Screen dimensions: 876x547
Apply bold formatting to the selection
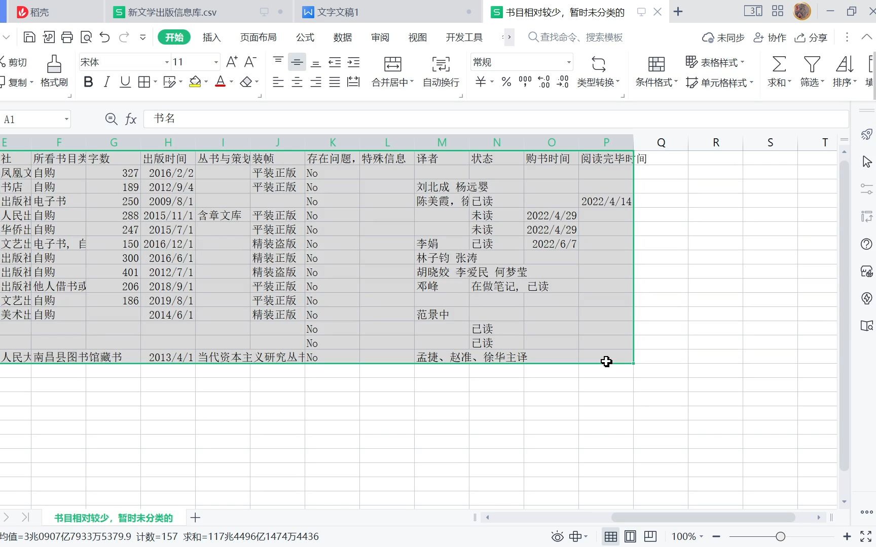pos(88,82)
